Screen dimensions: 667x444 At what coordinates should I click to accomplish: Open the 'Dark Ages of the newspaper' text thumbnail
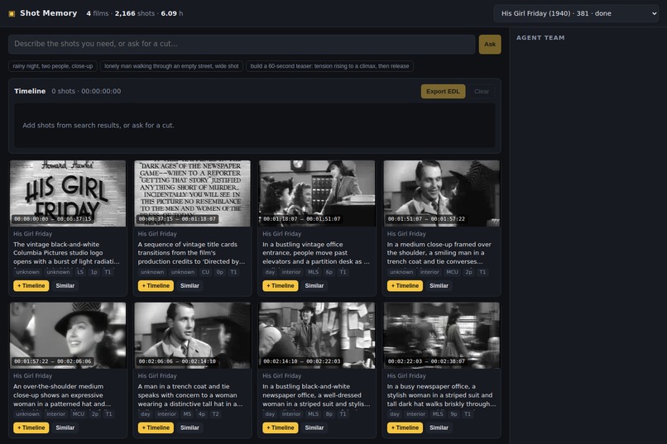pos(192,193)
